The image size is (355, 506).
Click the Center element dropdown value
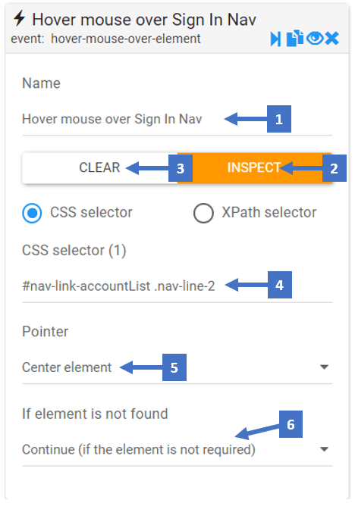coord(67,367)
